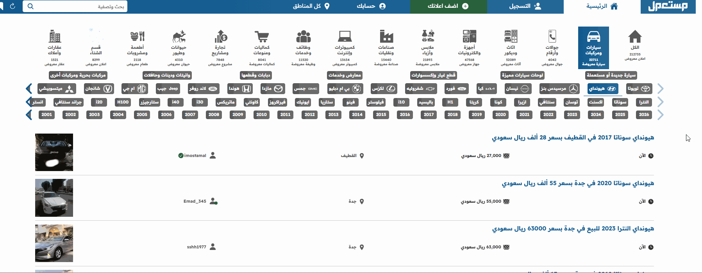702x273 pixels.
Task: Open the كمبيوتر وإنترنت laptop category
Action: pyautogui.click(x=345, y=48)
